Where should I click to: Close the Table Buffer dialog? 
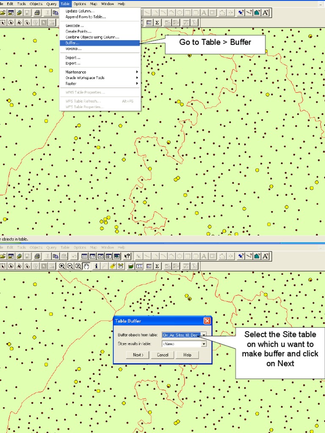point(207,321)
